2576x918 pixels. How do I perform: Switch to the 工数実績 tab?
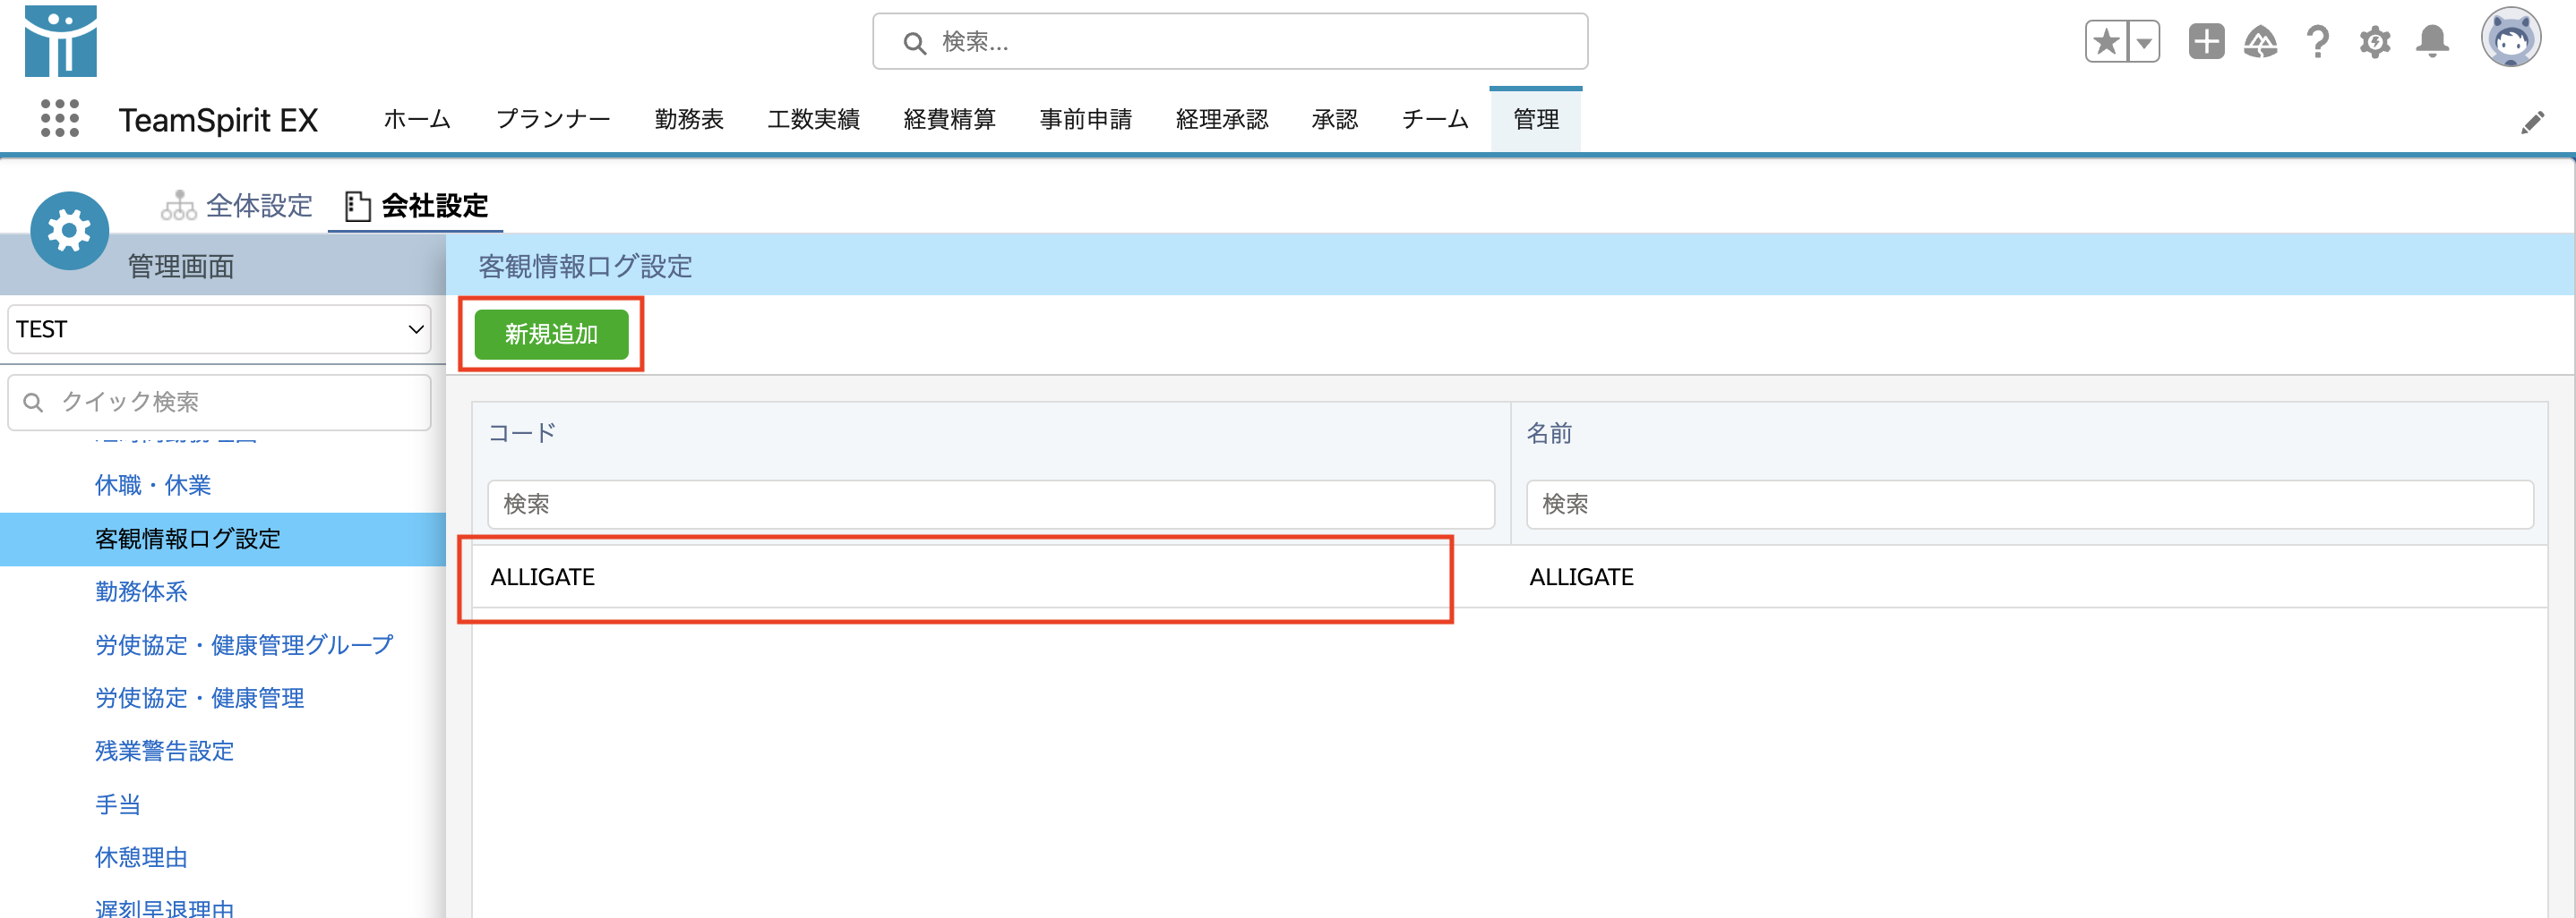(813, 119)
